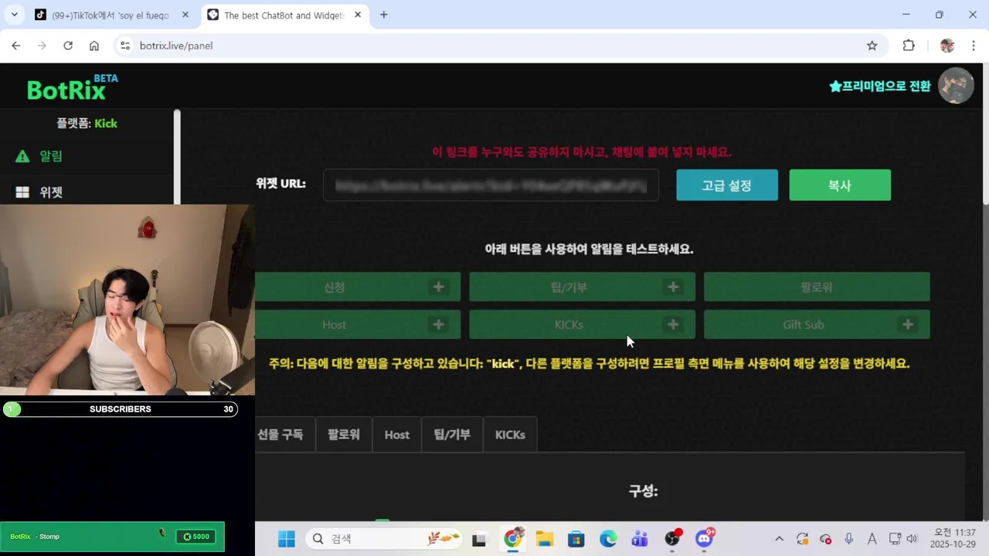989x556 pixels.
Task: Switch to the Host configuration tab
Action: point(397,435)
